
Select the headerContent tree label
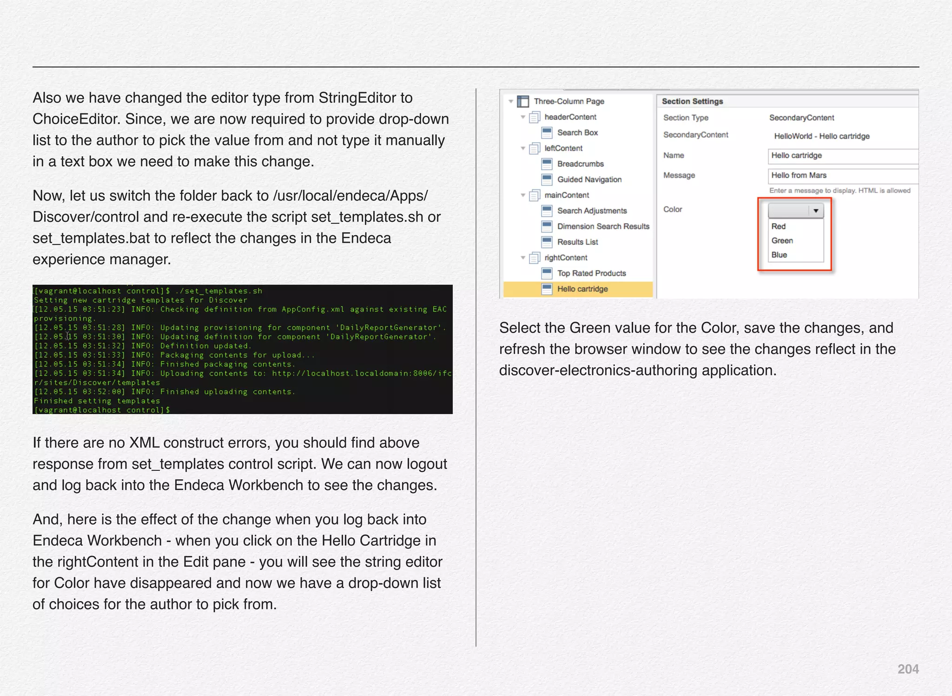(x=570, y=117)
